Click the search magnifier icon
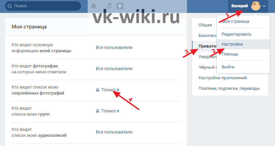The height and width of the screenshot is (146, 275). tap(10, 6)
